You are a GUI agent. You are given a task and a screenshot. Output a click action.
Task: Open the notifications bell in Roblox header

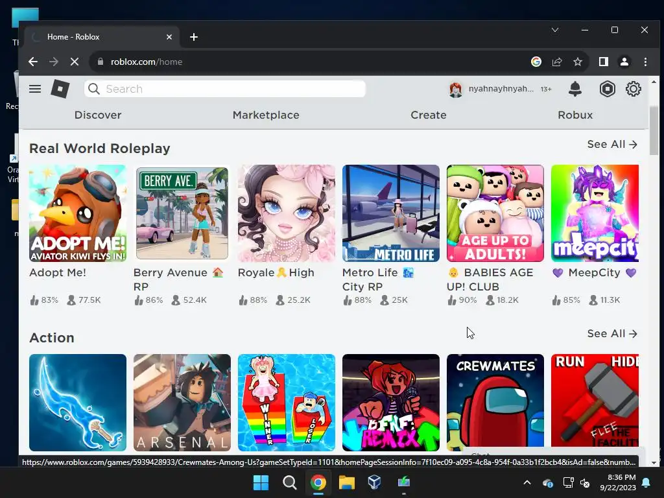click(575, 89)
